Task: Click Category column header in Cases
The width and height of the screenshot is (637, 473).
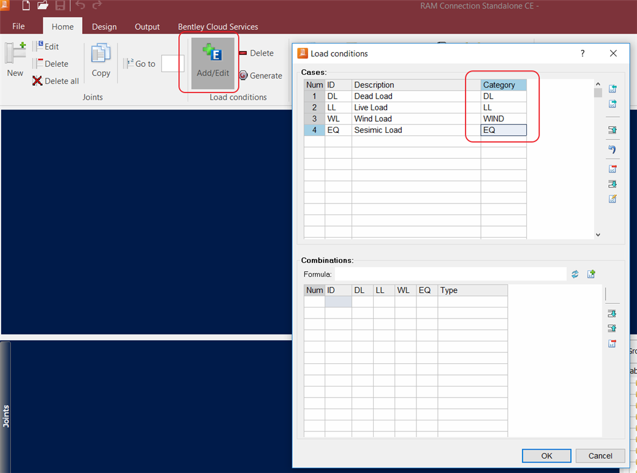Action: coord(503,85)
